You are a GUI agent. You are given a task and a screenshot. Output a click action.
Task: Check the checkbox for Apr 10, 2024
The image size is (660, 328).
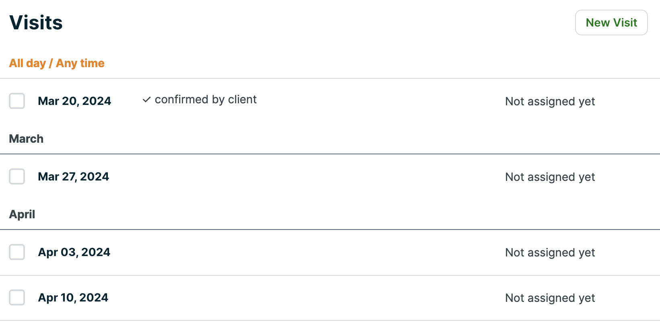click(17, 297)
